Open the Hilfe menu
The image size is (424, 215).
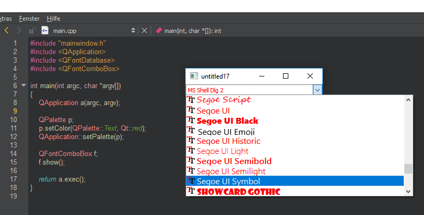coord(54,19)
